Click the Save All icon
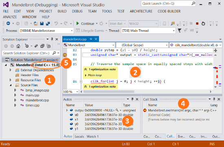Viewport: 224px width, 147px height. (48, 24)
